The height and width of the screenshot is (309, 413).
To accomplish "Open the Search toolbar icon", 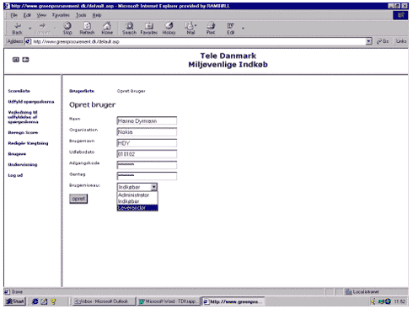I will point(129,28).
